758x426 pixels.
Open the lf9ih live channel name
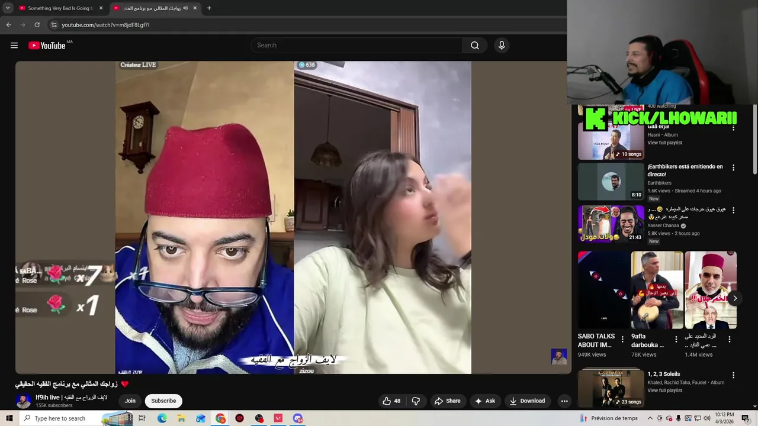click(71, 398)
